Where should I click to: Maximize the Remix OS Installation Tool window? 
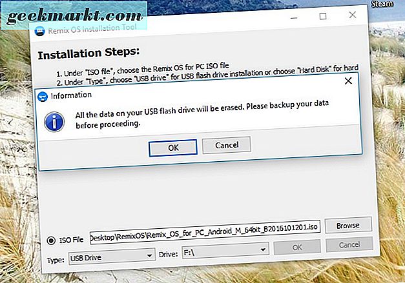coord(323,16)
